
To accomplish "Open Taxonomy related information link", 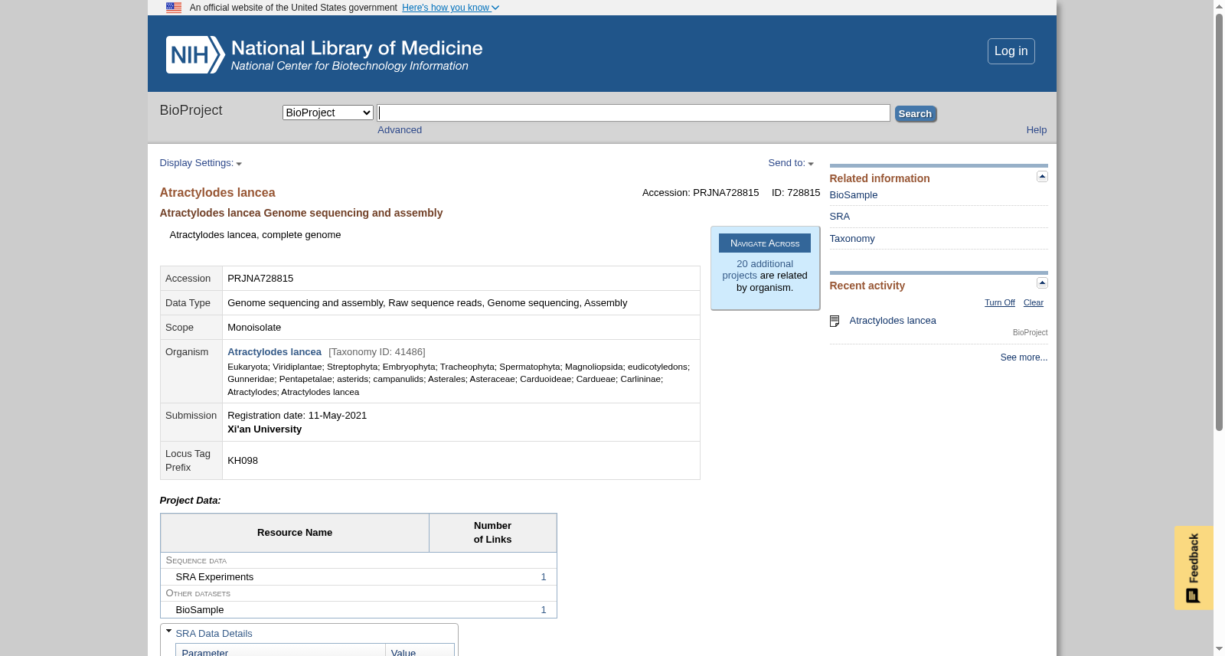I will pos(852,239).
